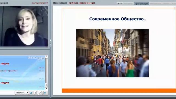Click the chat scrollbar down arrow
The width and height of the screenshot is (176, 99).
click(x=46, y=89)
